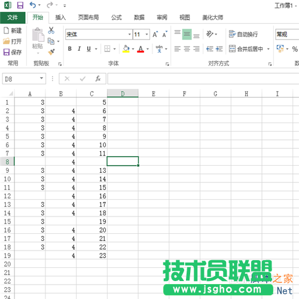The height and width of the screenshot is (299, 299).
Task: Open the Name Box dropdown arrow
Action: point(41,78)
